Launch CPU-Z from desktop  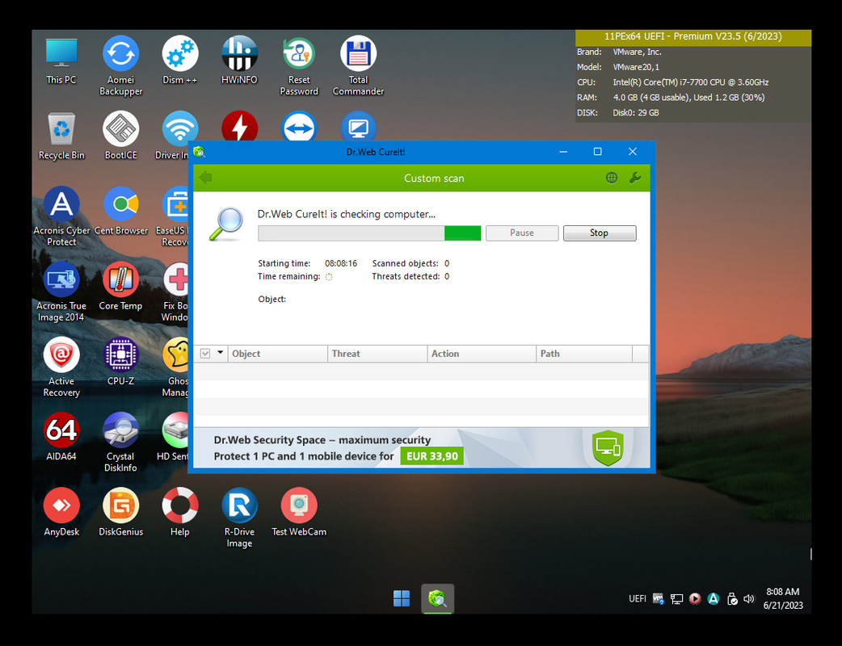click(121, 363)
